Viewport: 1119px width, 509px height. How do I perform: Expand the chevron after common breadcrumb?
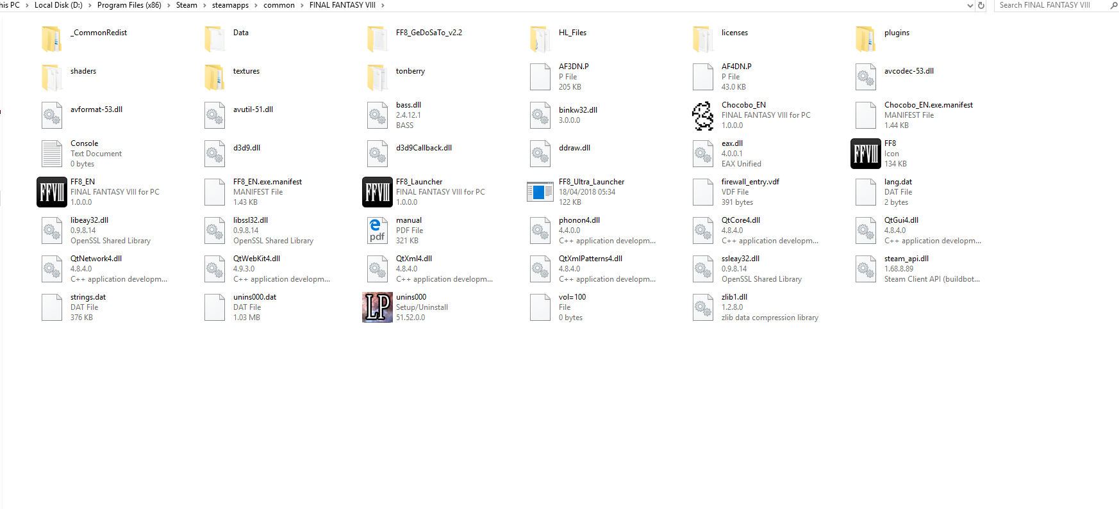(302, 5)
